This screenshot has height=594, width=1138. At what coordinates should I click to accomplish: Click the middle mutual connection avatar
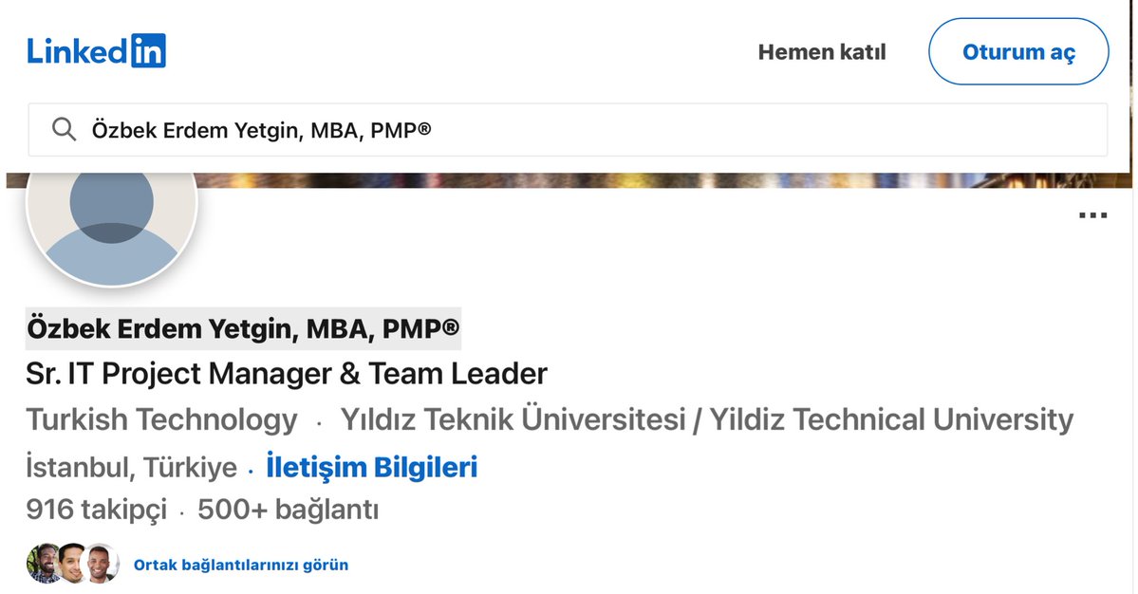click(x=72, y=564)
